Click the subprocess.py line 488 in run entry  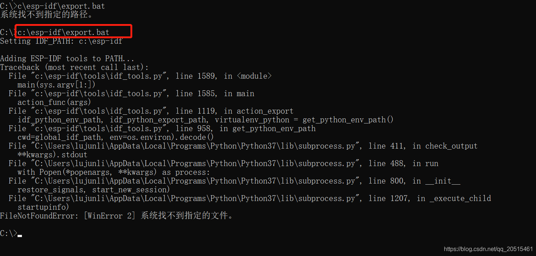pos(224,164)
